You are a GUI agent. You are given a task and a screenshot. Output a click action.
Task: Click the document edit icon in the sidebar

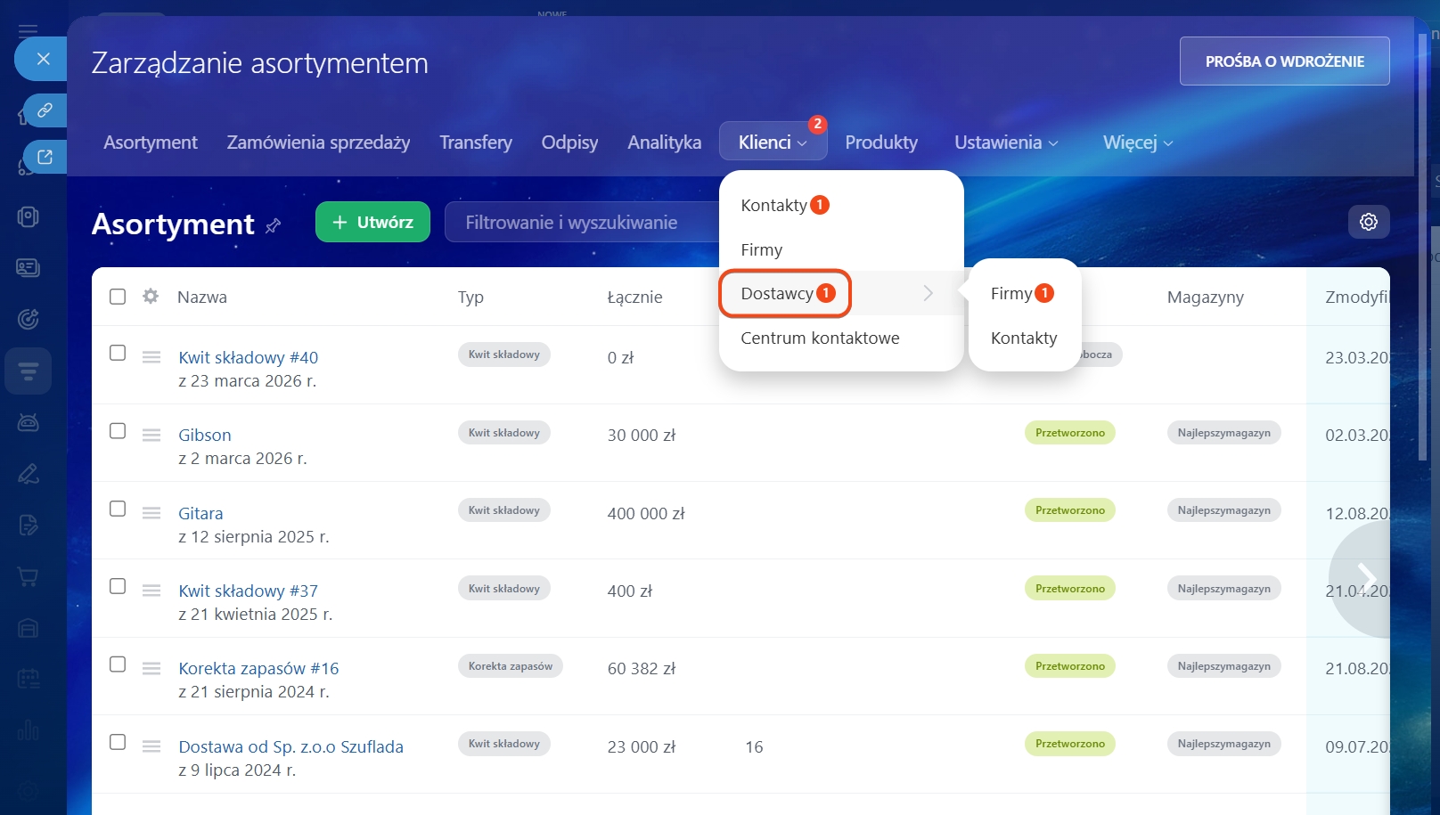click(x=29, y=526)
